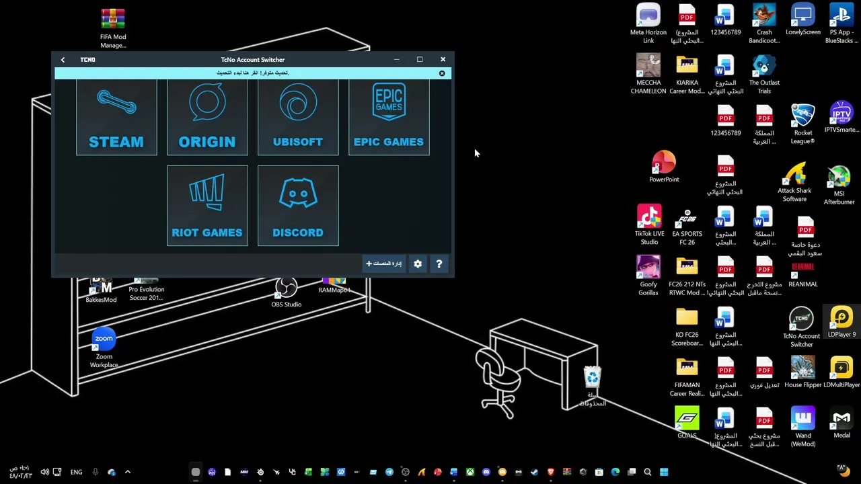
Task: Select the Medal desktop shortcut
Action: click(x=841, y=424)
